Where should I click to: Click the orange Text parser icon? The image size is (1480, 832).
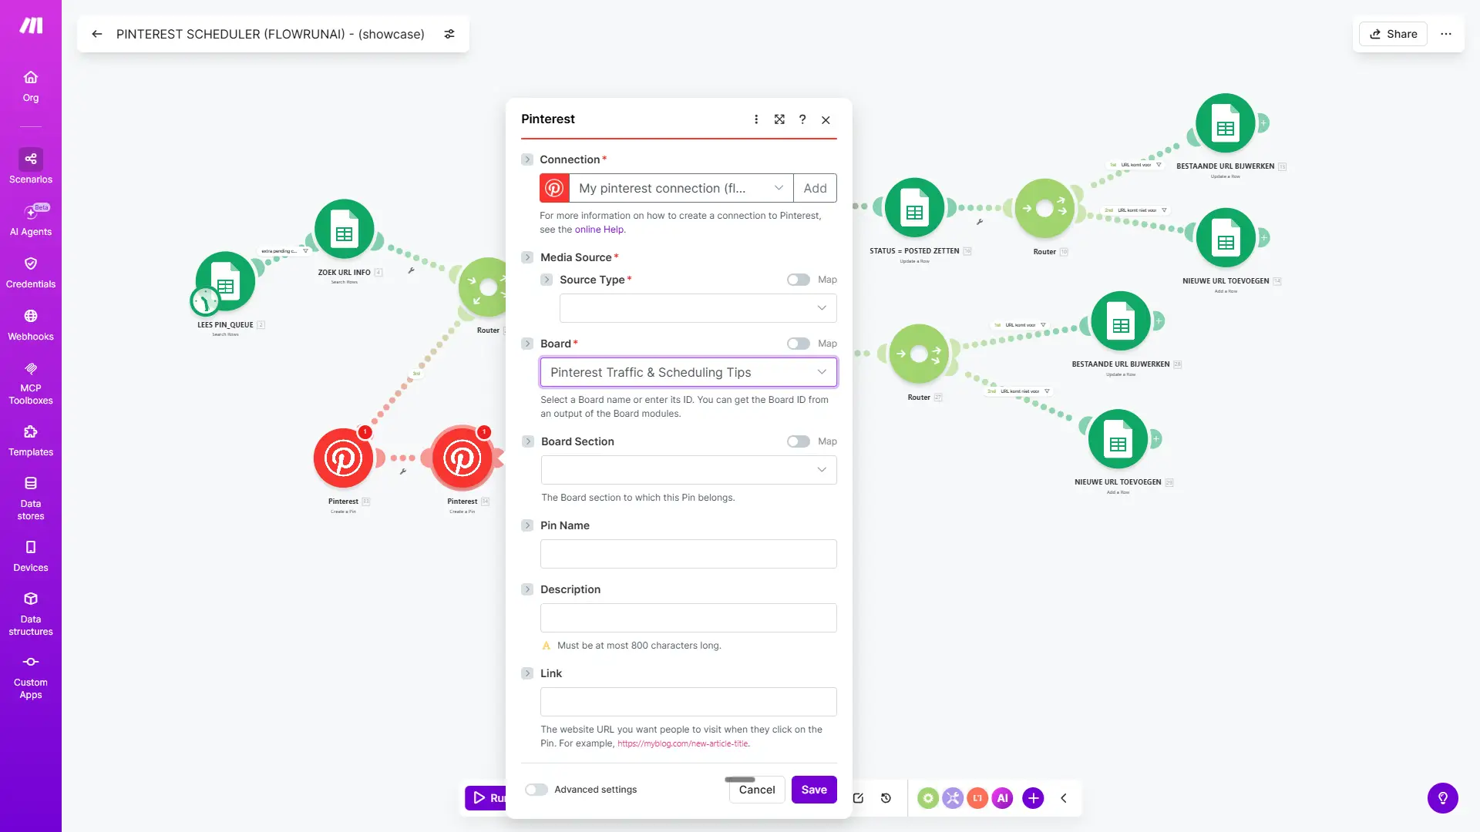(977, 798)
